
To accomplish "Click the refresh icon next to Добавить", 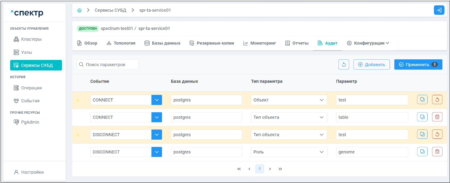I will 344,65.
